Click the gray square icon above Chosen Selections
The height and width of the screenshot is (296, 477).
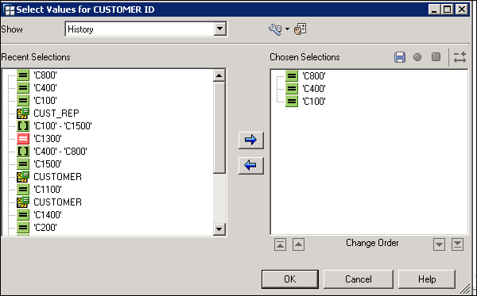tap(436, 57)
